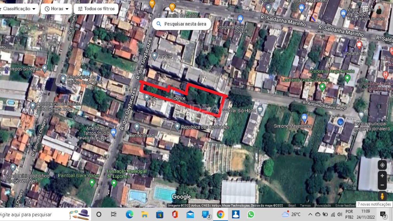Click Condomínio Village Vent Vert pin
Viewport: 393px width, 221px height.
13,167
